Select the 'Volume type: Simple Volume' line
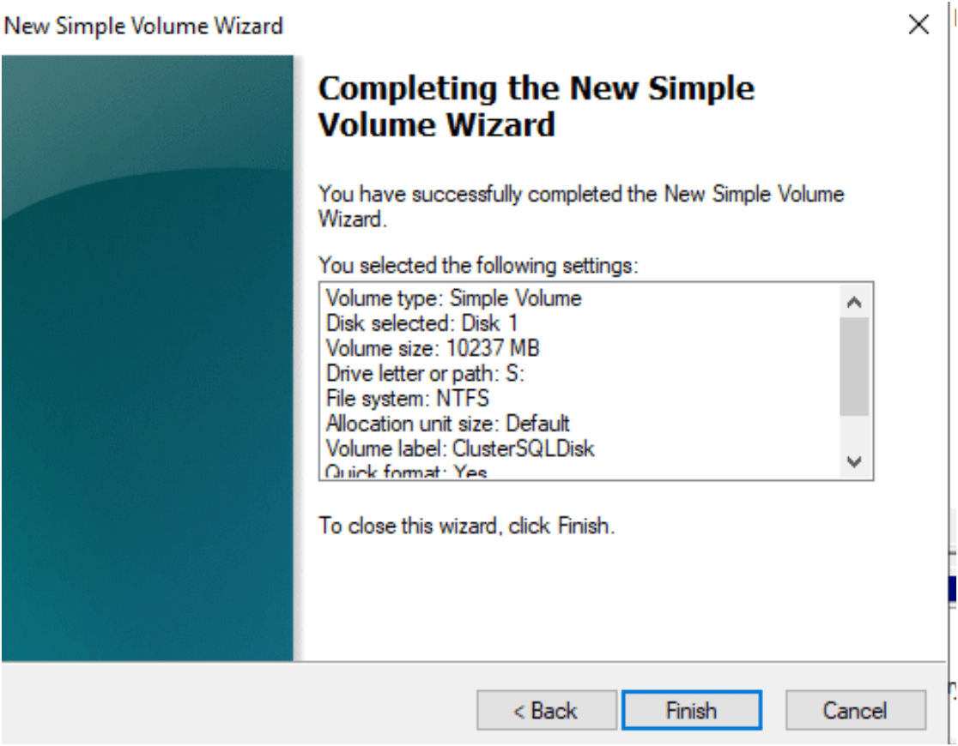This screenshot has height=746, width=958. click(454, 298)
